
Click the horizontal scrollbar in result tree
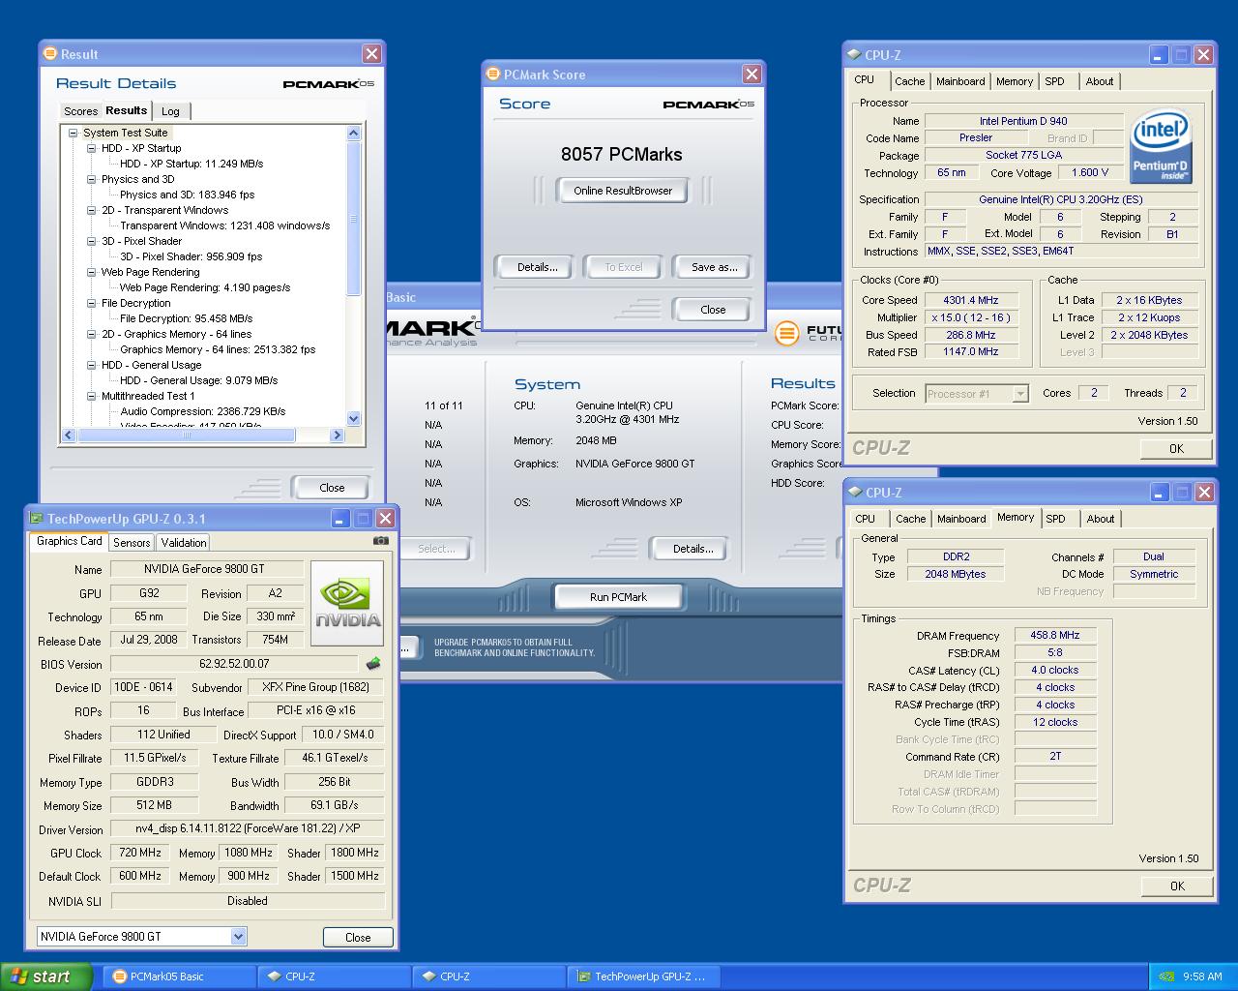pyautogui.click(x=187, y=435)
